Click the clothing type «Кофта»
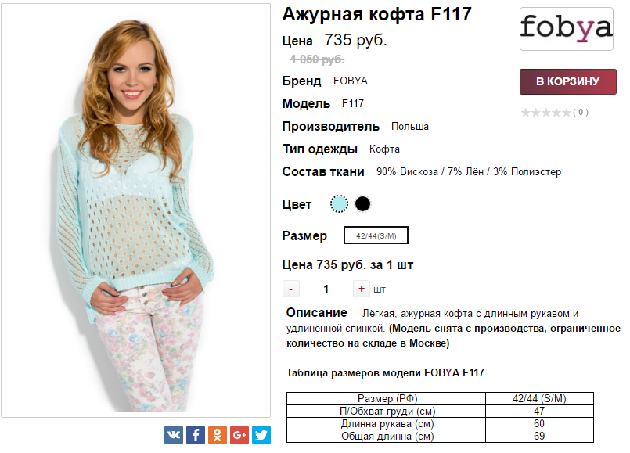This screenshot has height=453, width=630. coord(384,149)
